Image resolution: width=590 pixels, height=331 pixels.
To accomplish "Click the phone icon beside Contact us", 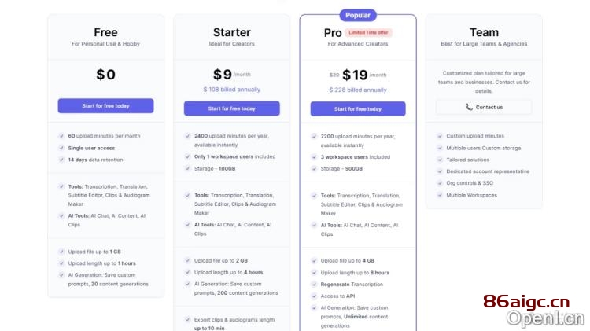I will point(469,107).
